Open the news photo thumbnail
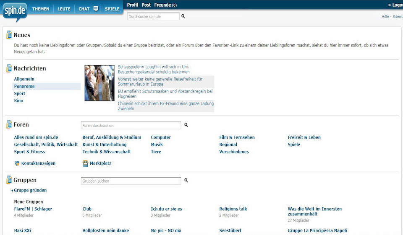The image size is (403, 235). [99, 83]
